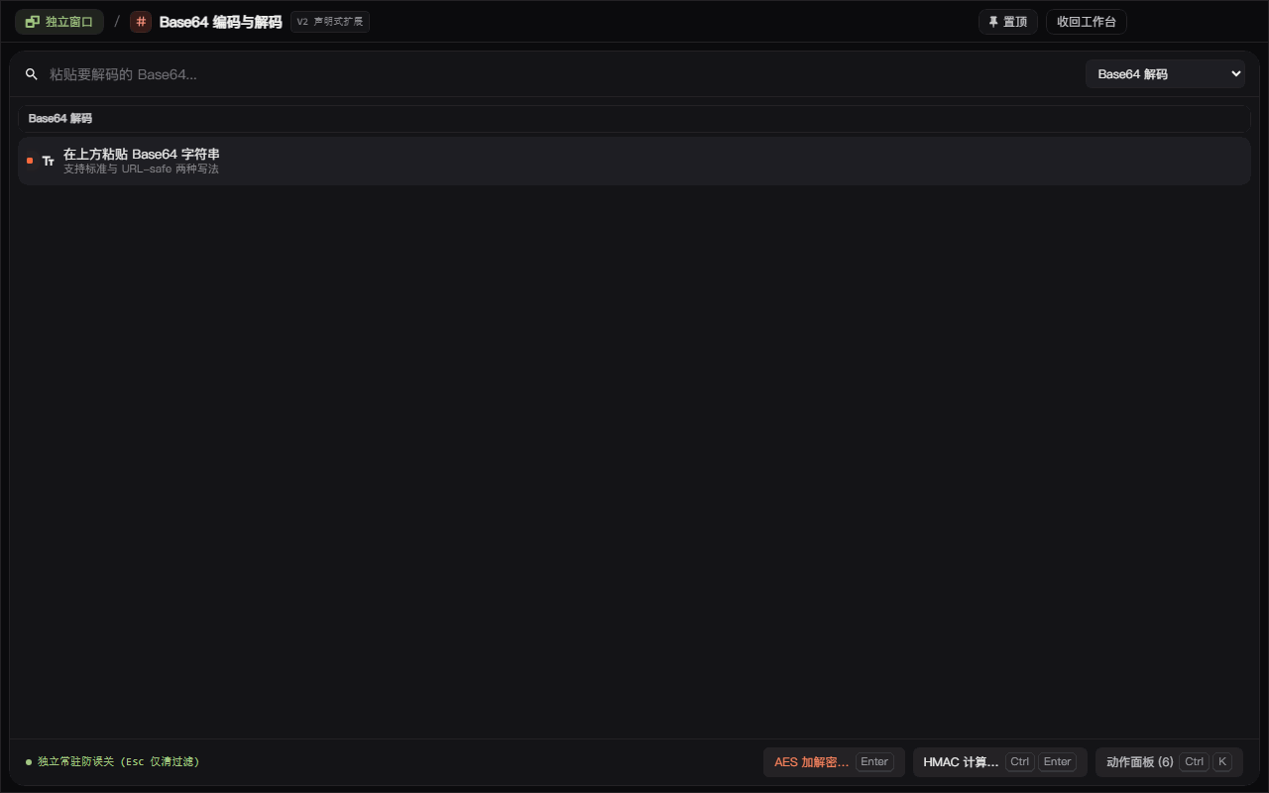Open the 动作面板 (6) action panel
Image resolution: width=1269 pixels, height=793 pixels.
(1169, 762)
